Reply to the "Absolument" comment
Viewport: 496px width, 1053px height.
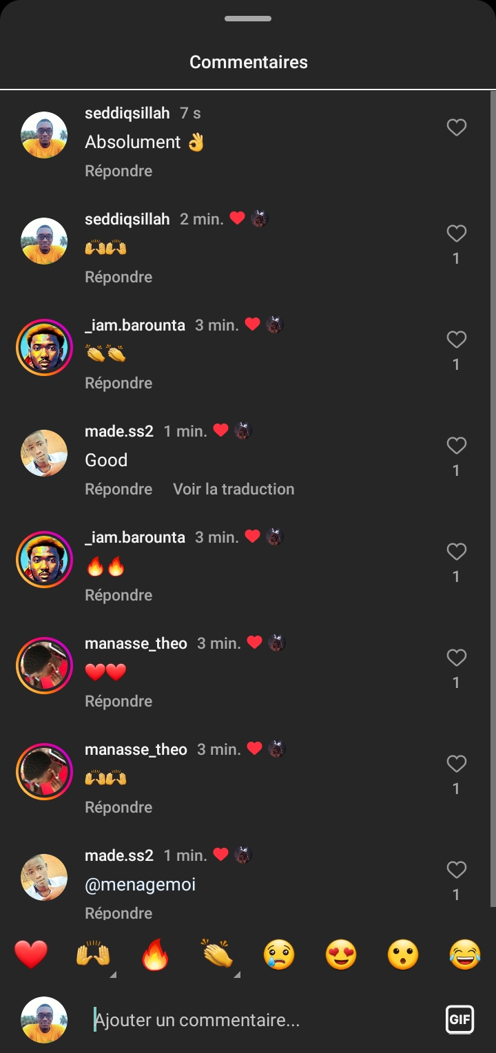pyautogui.click(x=118, y=171)
